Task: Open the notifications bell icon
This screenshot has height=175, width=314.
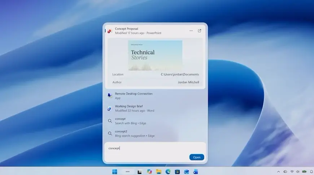Action: tap(311, 172)
